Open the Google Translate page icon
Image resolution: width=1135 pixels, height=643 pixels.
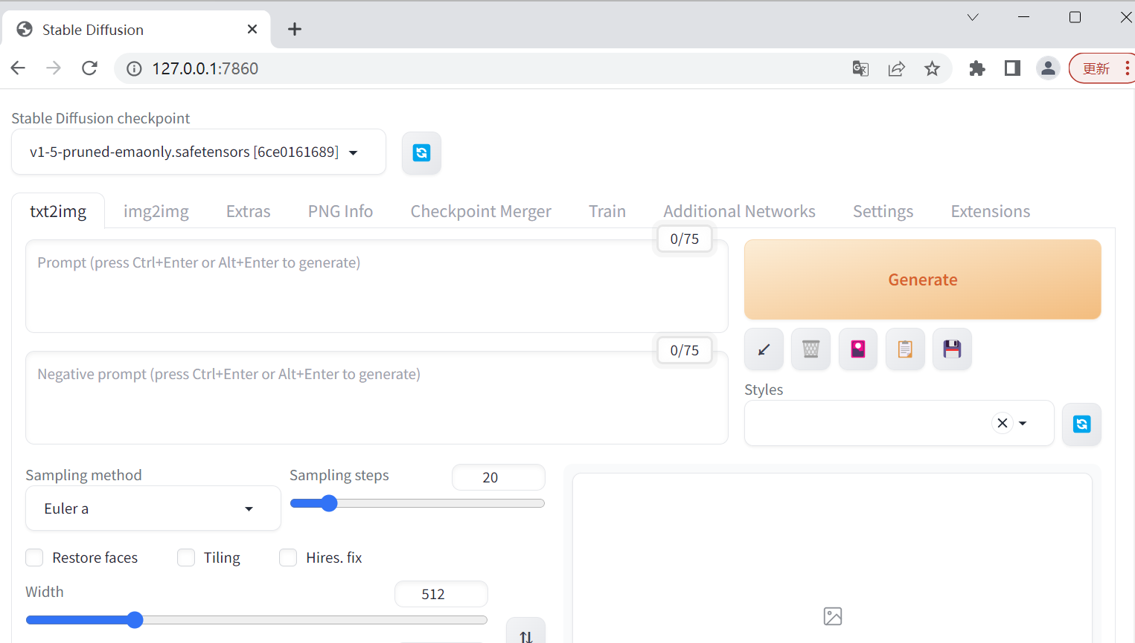click(x=860, y=68)
